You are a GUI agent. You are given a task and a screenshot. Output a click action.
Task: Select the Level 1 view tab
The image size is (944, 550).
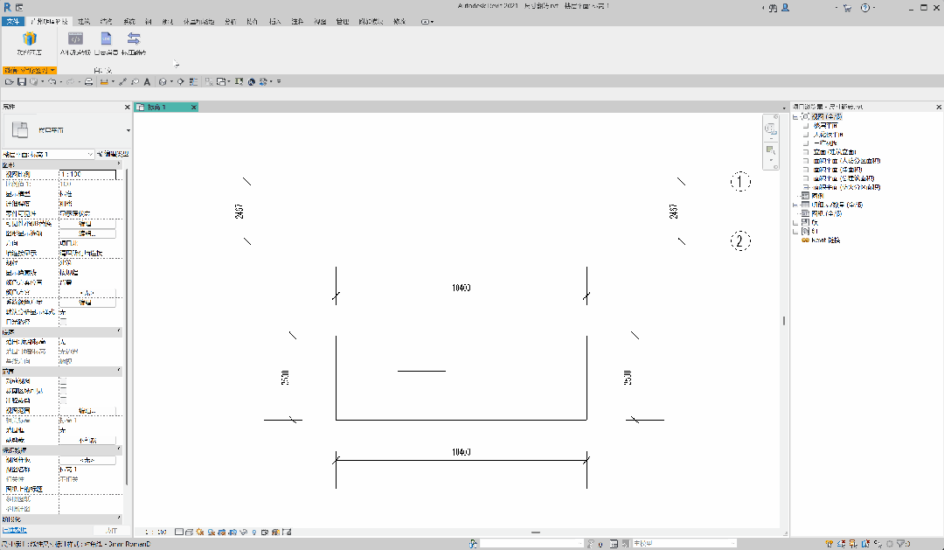[x=166, y=108]
